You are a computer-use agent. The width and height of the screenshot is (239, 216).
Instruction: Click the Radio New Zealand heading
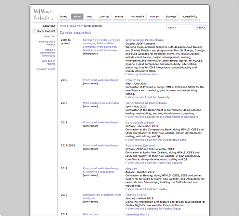[140, 145]
